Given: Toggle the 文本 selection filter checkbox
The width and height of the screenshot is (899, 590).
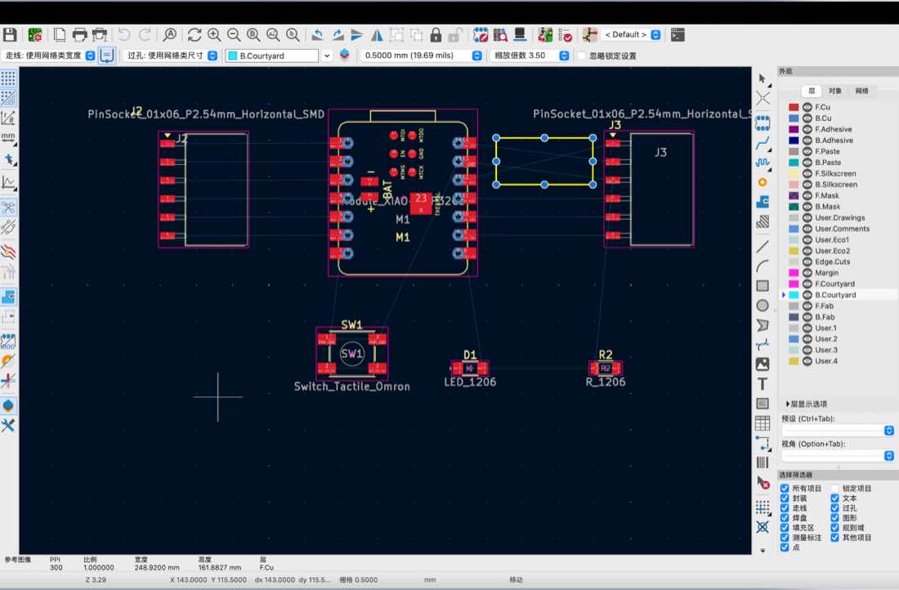Looking at the screenshot, I should tap(834, 498).
